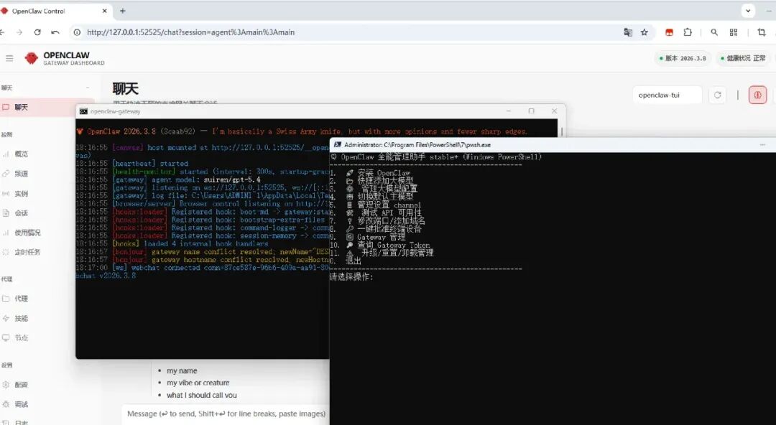Click '[heartbeat] started' gateway log line
The height and width of the screenshot is (425, 776).
click(x=150, y=163)
